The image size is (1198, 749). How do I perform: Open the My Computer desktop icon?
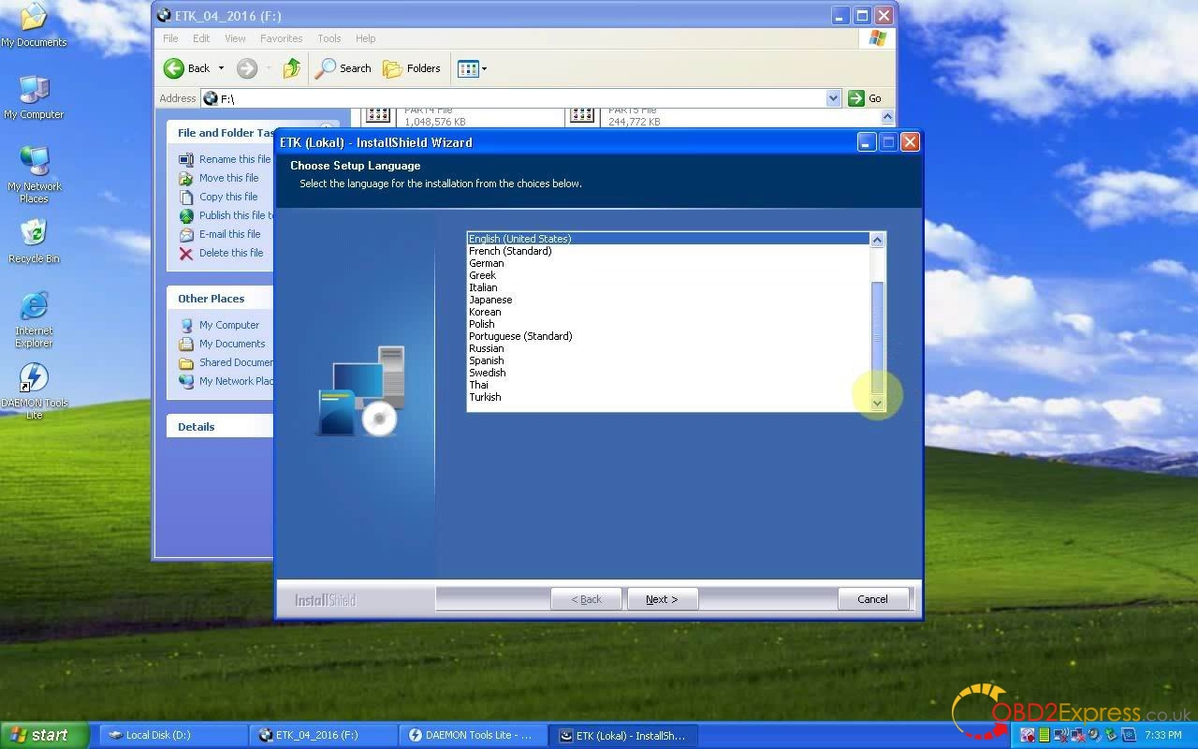34,92
